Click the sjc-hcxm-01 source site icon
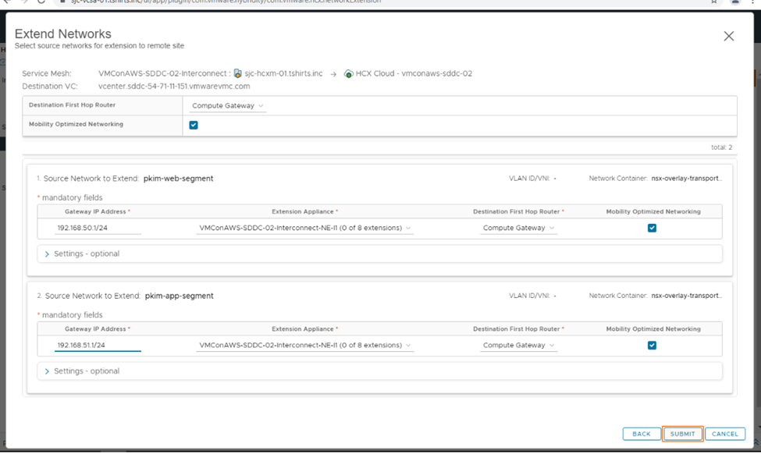This screenshot has width=761, height=454. pos(238,73)
